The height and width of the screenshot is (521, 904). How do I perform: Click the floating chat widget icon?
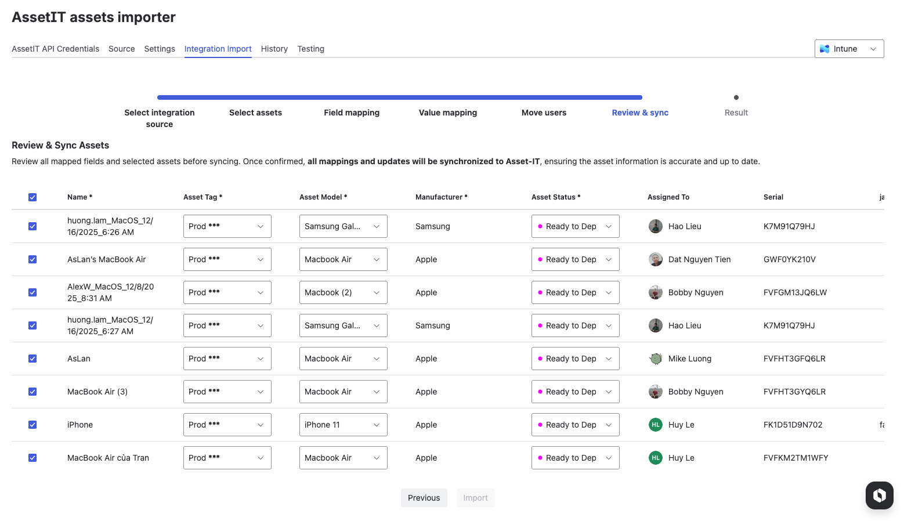(879, 495)
